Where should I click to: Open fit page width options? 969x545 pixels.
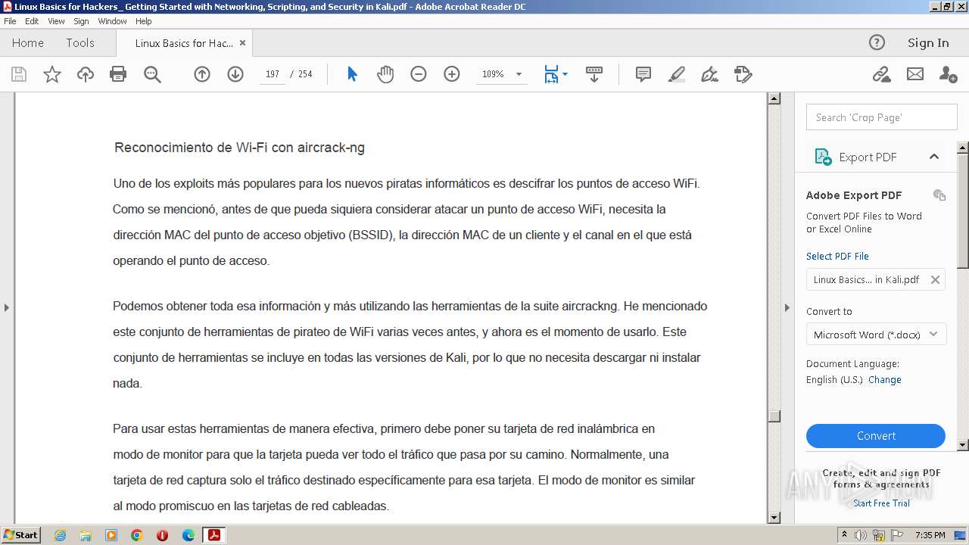[556, 74]
